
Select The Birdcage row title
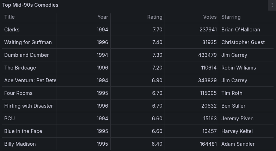29,68
